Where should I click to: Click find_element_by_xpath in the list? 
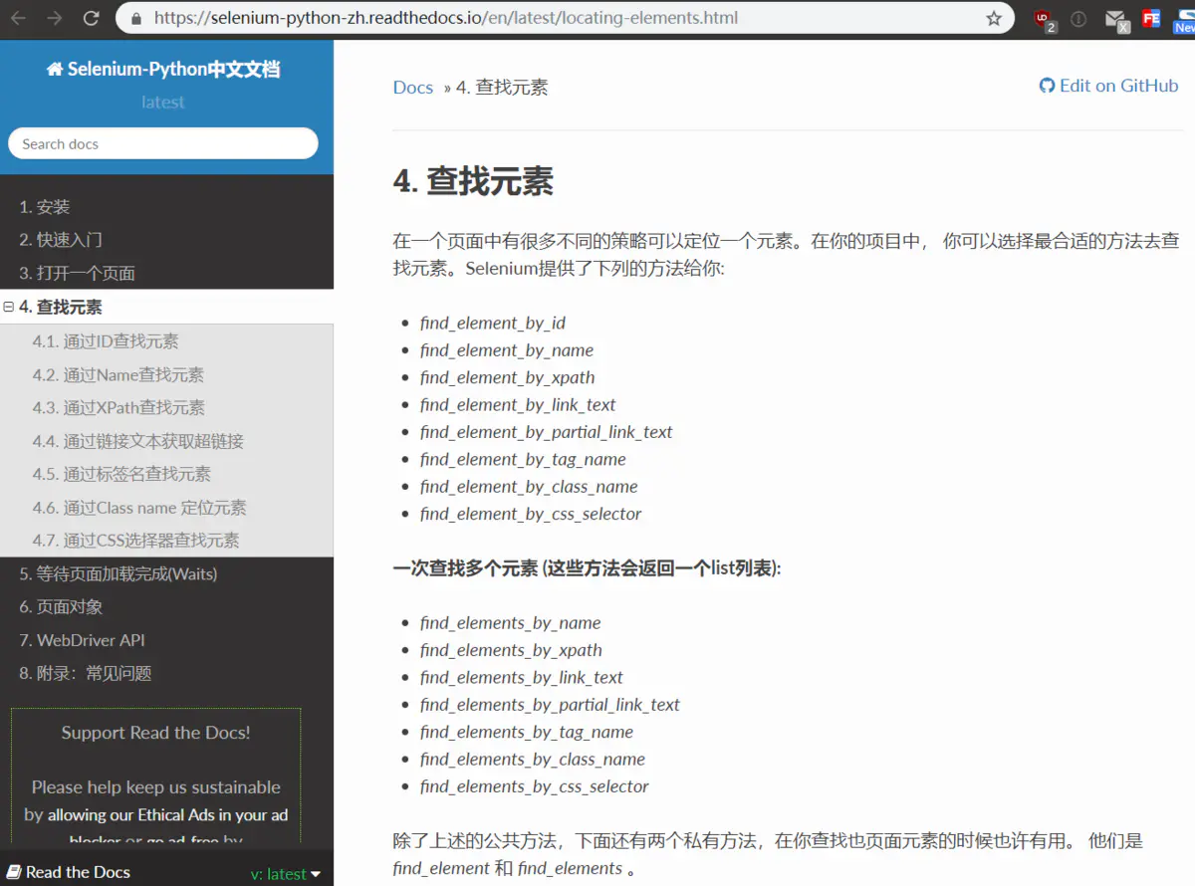[508, 377]
